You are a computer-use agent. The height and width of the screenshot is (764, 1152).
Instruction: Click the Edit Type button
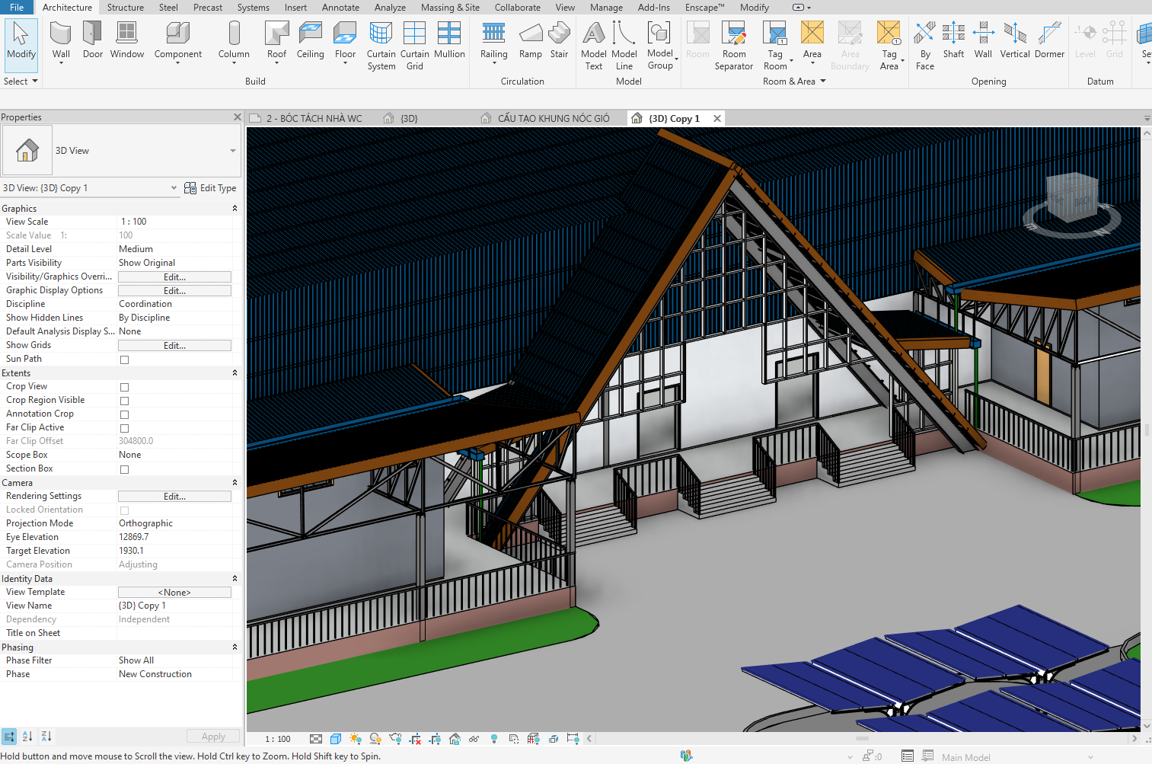(x=211, y=188)
